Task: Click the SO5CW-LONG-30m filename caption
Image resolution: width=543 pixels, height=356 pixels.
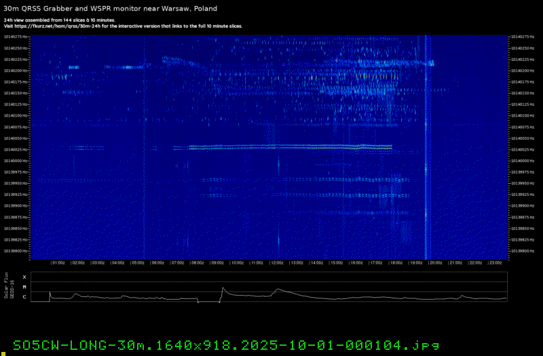Action: click(x=226, y=345)
